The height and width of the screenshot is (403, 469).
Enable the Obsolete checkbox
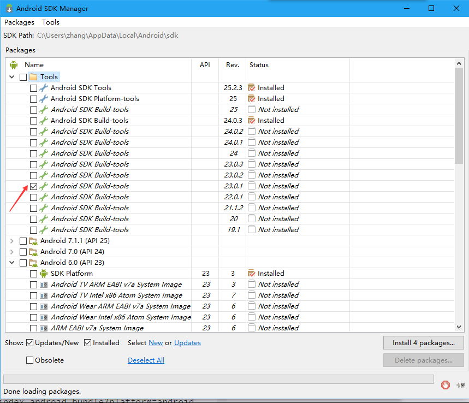coord(29,360)
